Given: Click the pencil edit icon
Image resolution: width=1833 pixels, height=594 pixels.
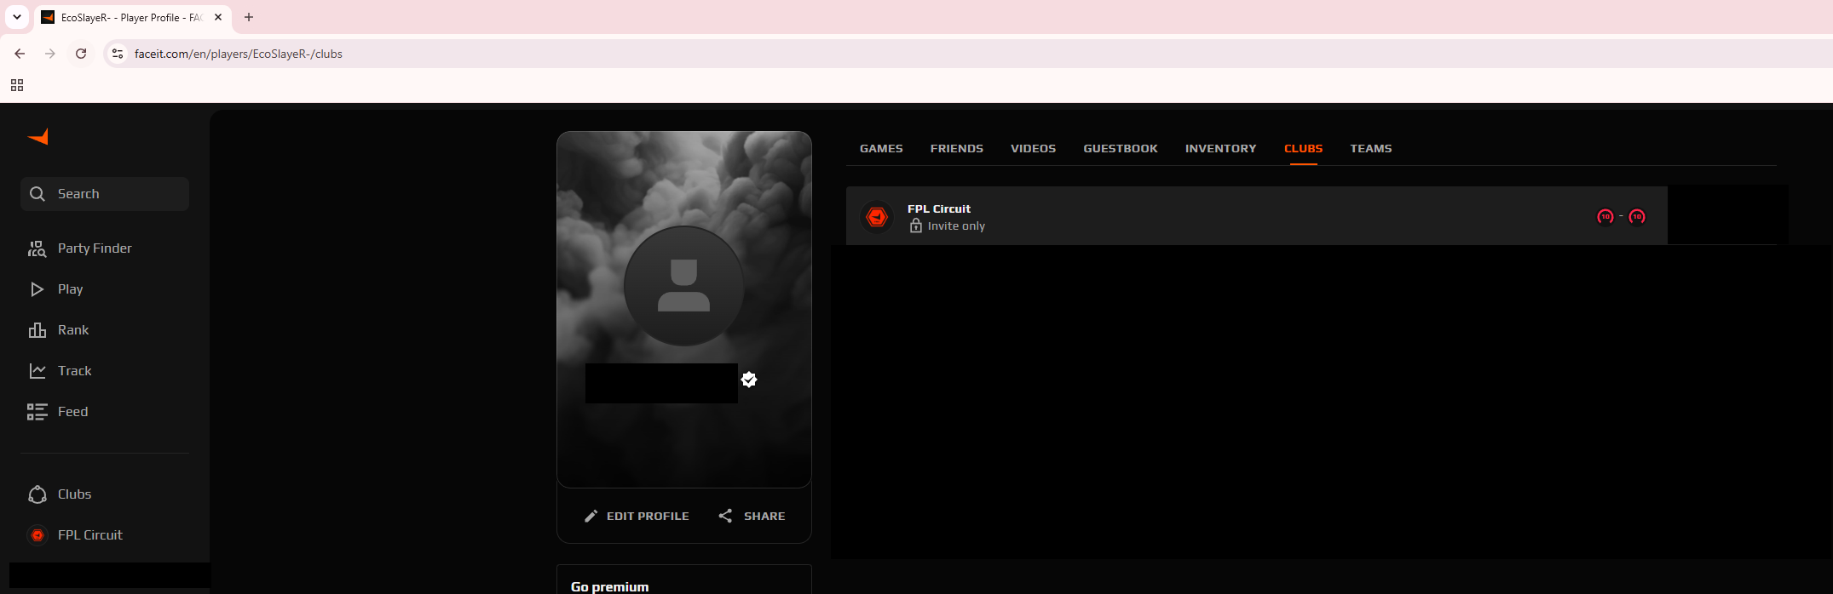Looking at the screenshot, I should point(591,516).
